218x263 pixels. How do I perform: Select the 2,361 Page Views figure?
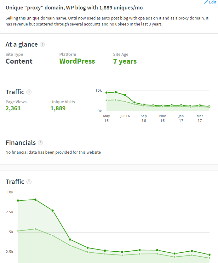[x=14, y=108]
